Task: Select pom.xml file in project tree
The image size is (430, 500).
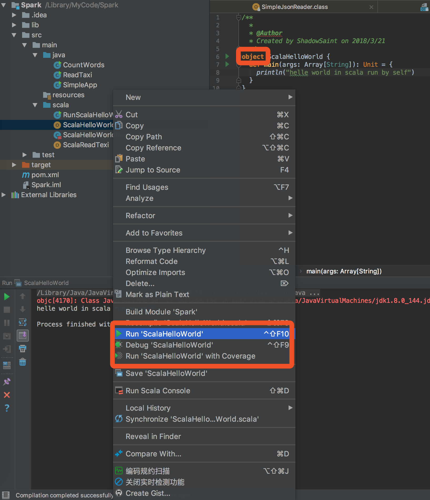Action: point(45,175)
